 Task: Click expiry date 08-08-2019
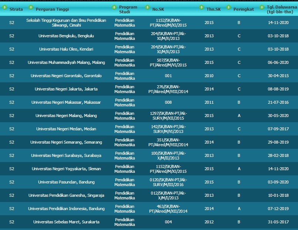(278, 89)
